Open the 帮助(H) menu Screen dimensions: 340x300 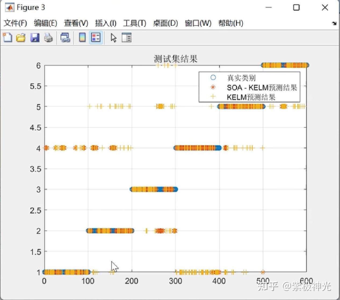pyautogui.click(x=230, y=23)
